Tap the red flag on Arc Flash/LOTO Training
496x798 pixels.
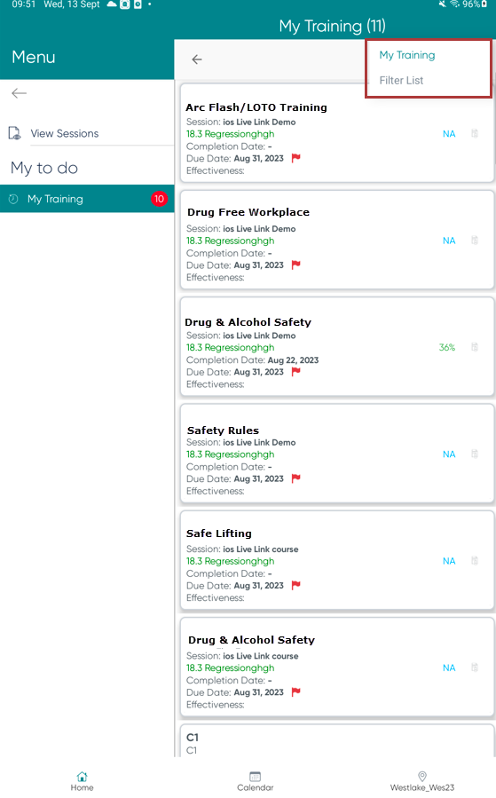tap(296, 158)
